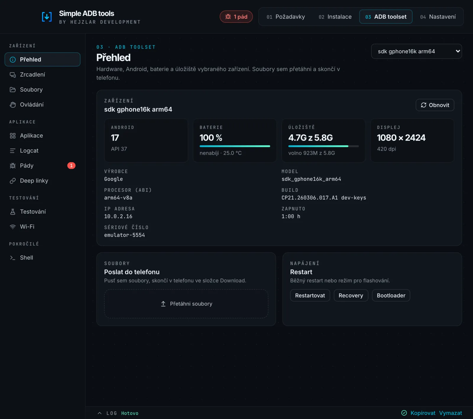The width and height of the screenshot is (473, 419).
Task: Open the 04 Nastavení tab
Action: [x=438, y=17]
